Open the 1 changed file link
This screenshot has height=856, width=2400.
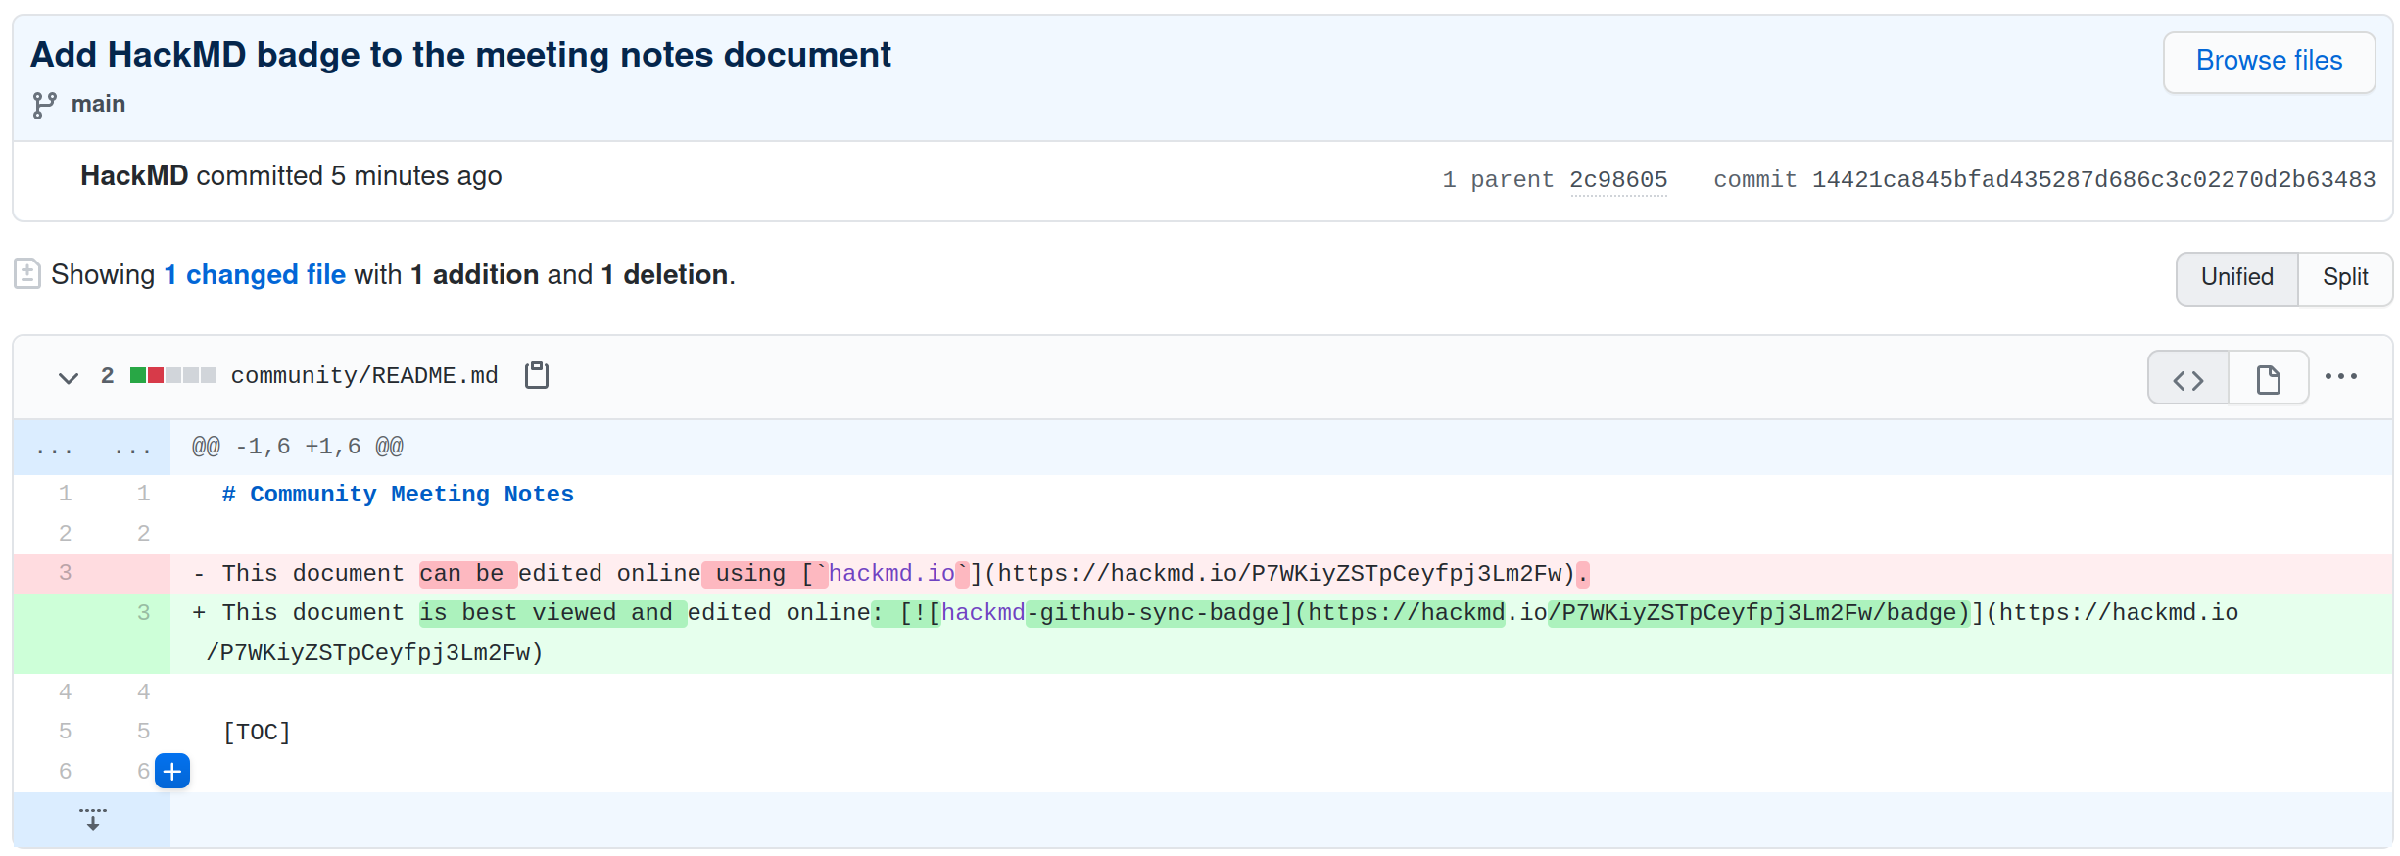(x=255, y=275)
